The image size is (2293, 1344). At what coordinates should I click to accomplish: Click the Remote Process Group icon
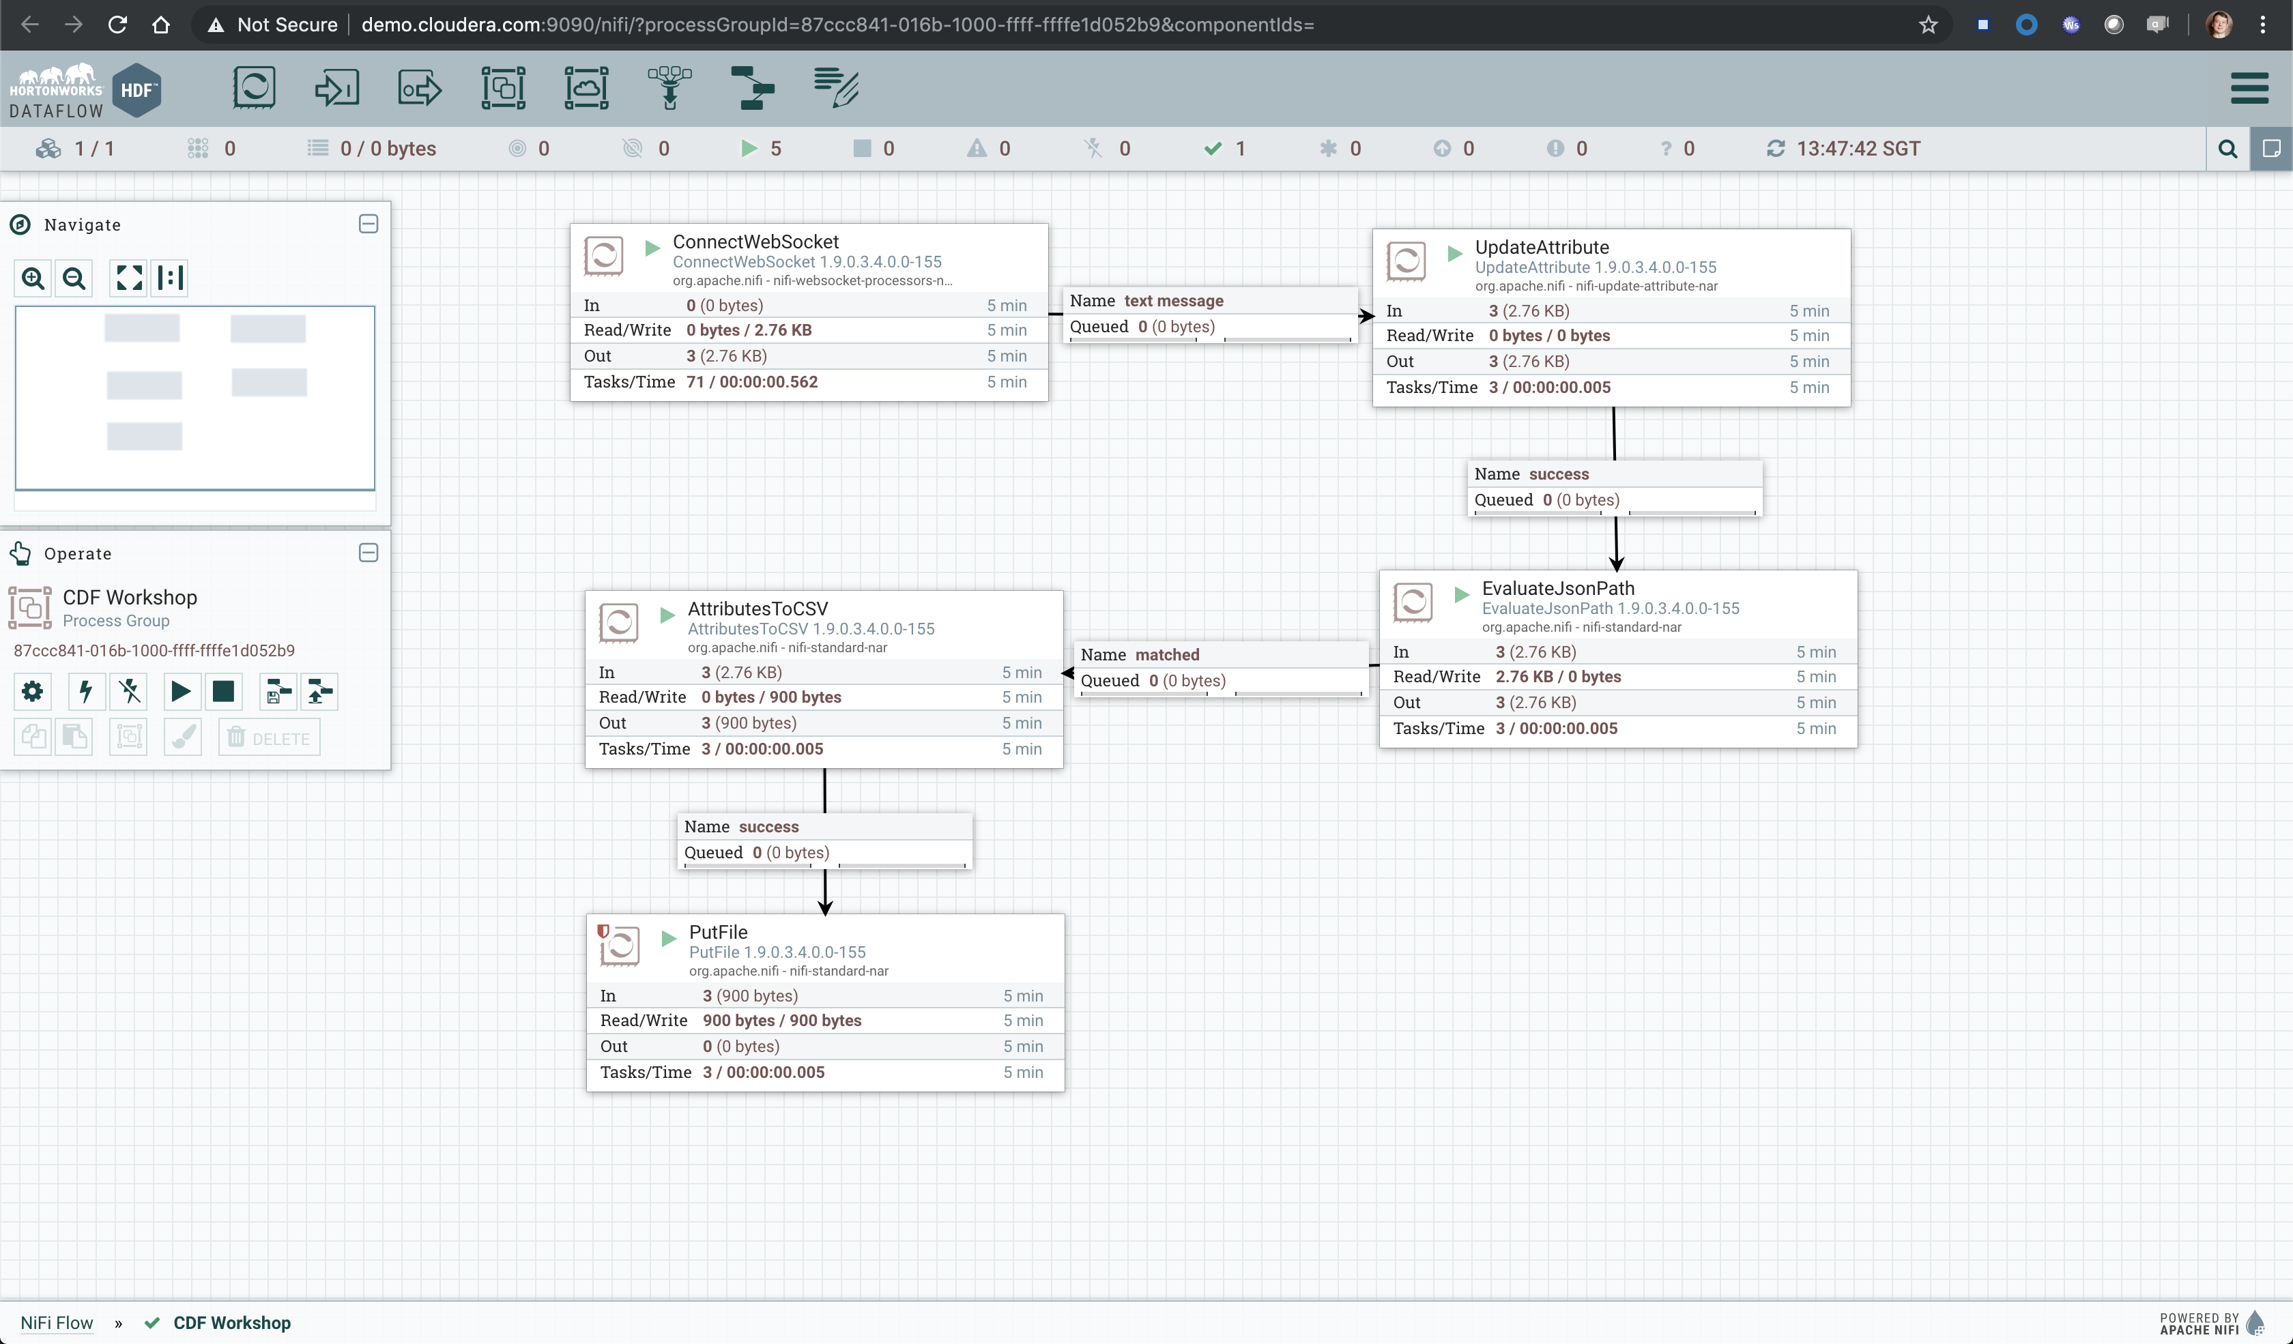tap(586, 88)
